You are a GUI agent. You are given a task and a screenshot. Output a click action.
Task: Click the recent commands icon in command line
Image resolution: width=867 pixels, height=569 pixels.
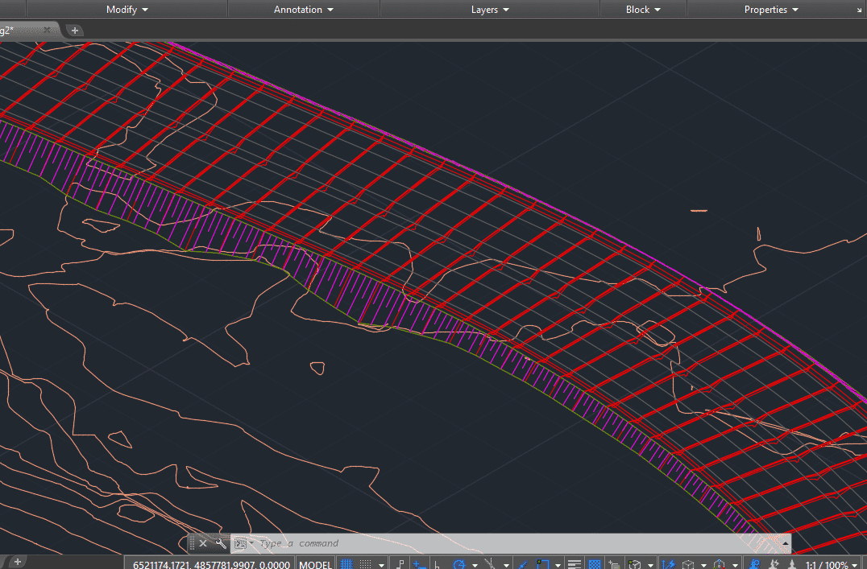pyautogui.click(x=240, y=544)
